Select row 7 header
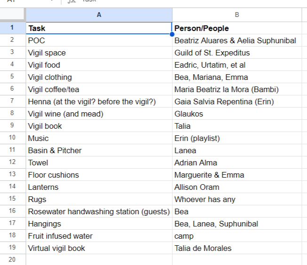Image resolution: width=307 pixels, height=265 pixels. tap(12, 101)
